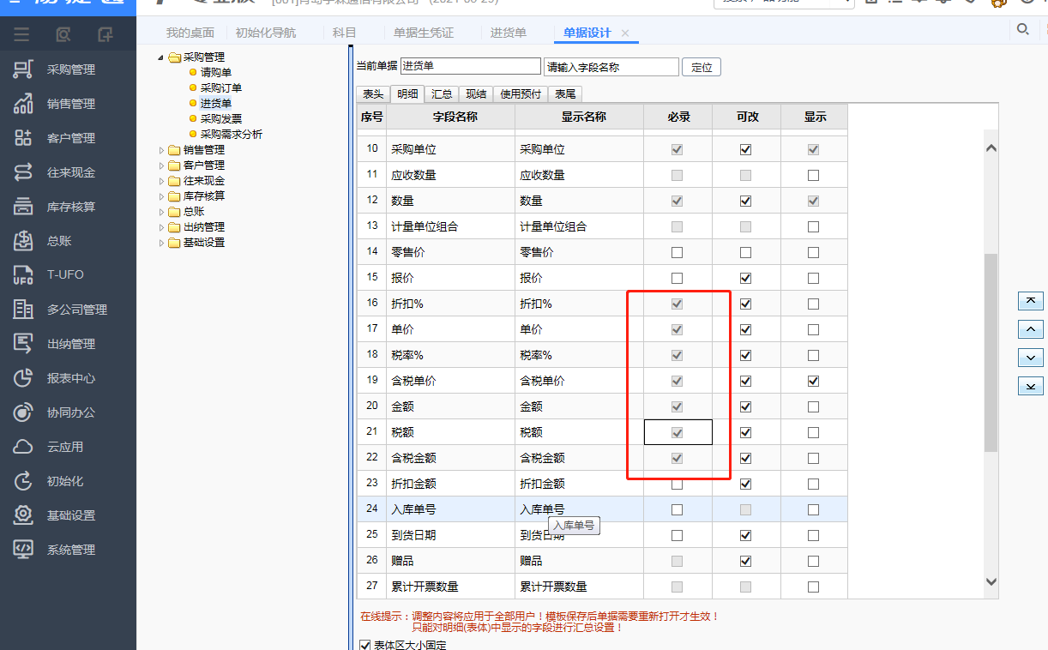Toggle 必录 checkbox for 零售价 row
Image resolution: width=1048 pixels, height=650 pixels.
[x=677, y=252]
